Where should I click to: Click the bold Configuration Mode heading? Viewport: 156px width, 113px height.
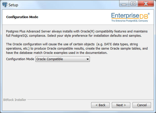tap(22, 17)
